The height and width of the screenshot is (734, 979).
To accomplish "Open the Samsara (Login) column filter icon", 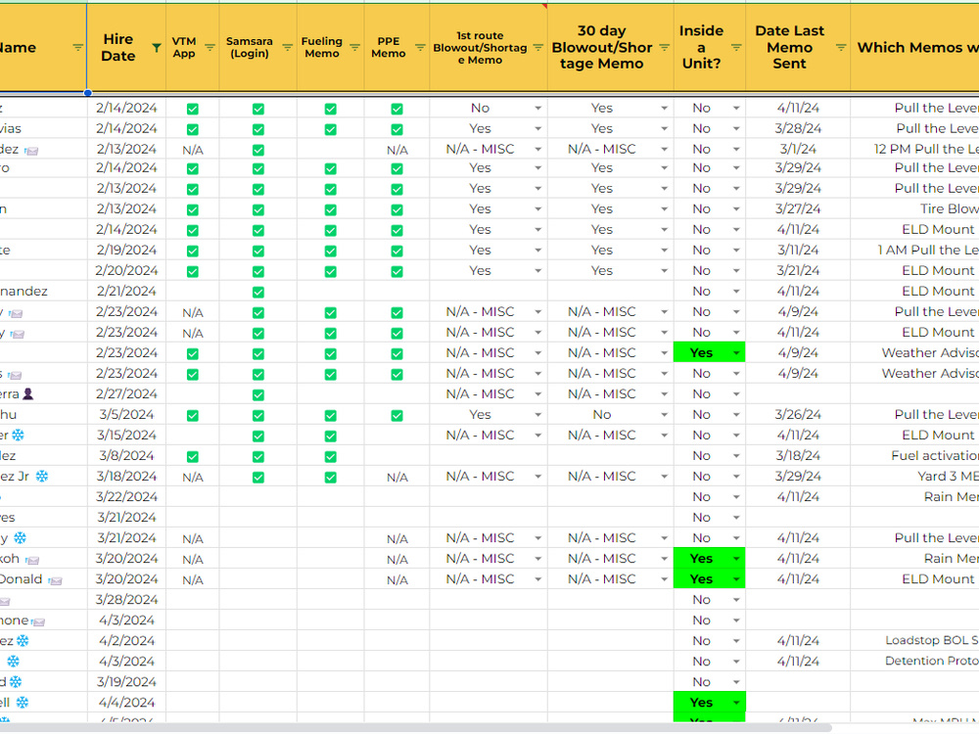I will point(287,47).
